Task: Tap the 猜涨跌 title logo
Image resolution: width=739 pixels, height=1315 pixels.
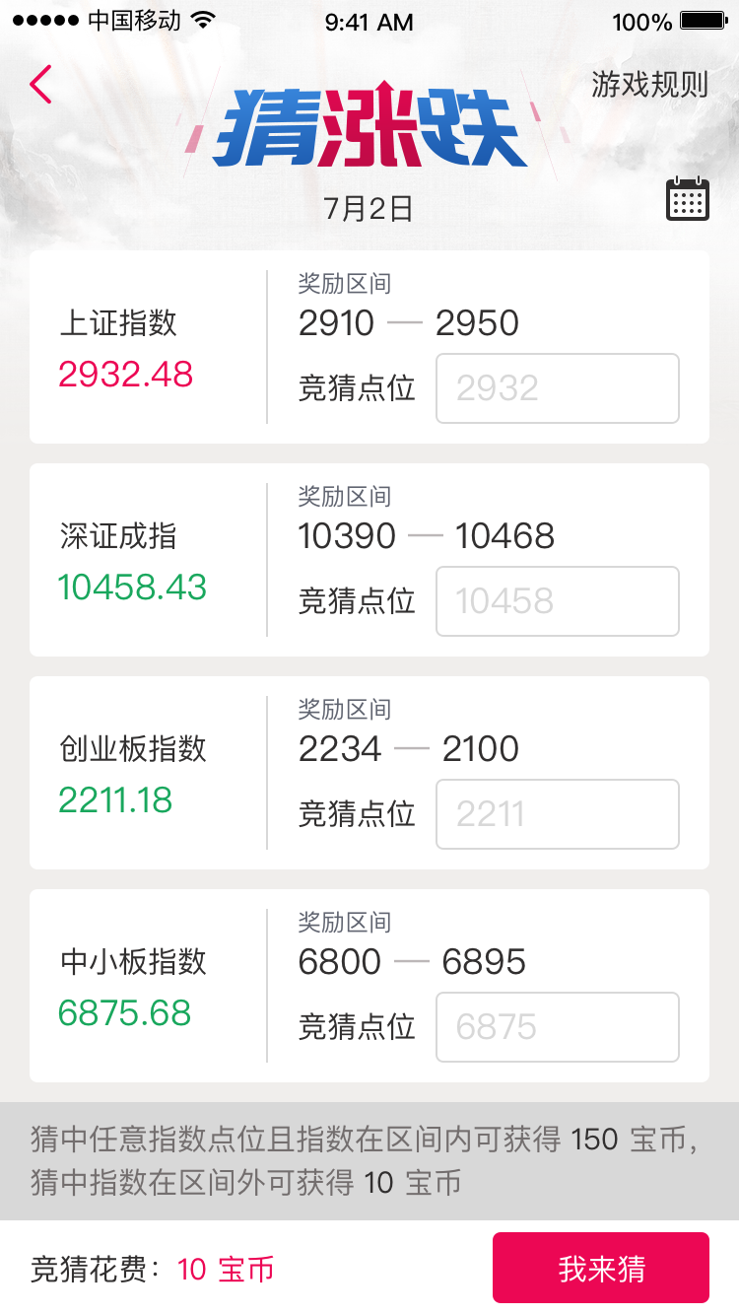Action: (x=369, y=130)
